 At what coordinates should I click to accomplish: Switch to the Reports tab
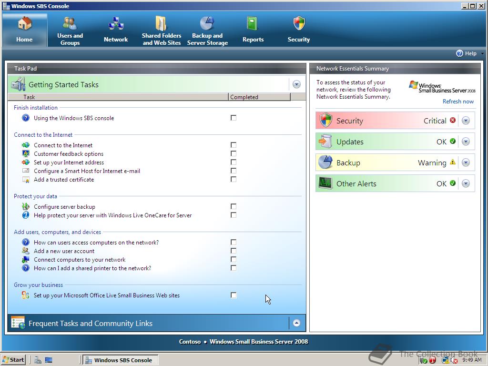pos(253,30)
